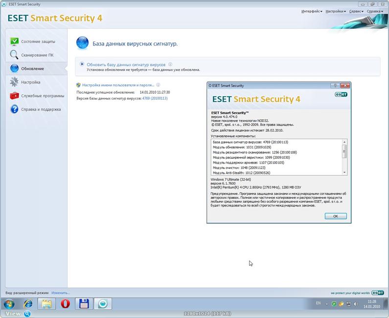Image resolution: width=389 pixels, height=318 pixels.
Task: Click the gear icon next to Настройка
Action: 14,82
